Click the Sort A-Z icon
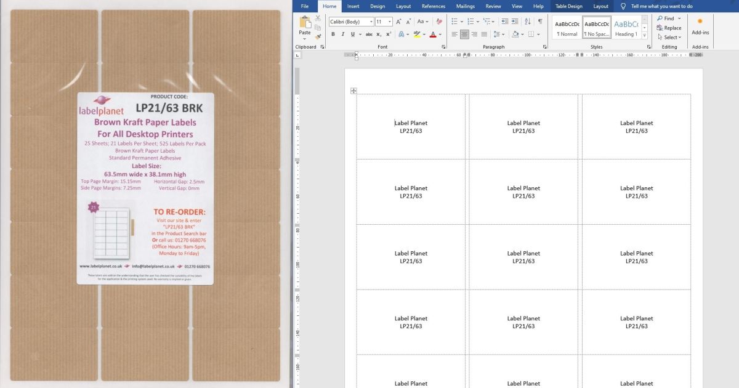 [x=528, y=22]
